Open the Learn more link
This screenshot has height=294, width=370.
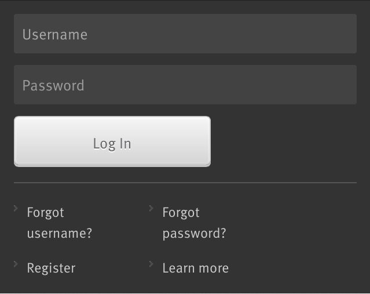[196, 268]
